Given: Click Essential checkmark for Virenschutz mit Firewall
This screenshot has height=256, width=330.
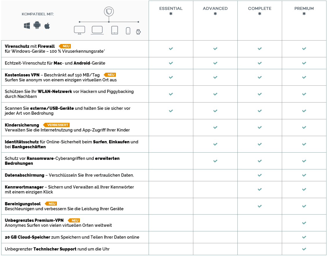Looking at the screenshot, I should (x=171, y=49).
